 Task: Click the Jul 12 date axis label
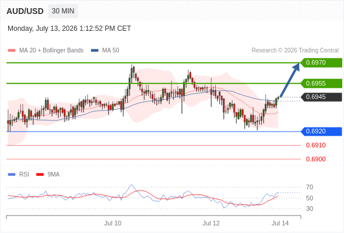(211, 223)
